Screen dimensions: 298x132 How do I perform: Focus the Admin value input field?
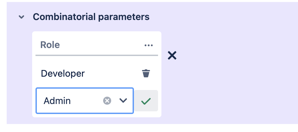tap(85, 101)
